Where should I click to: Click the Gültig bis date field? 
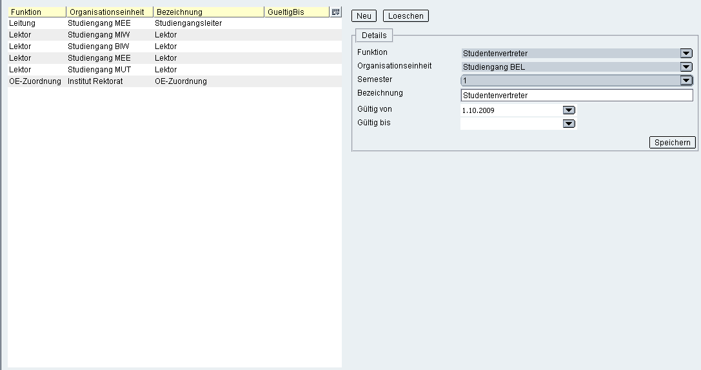(x=511, y=124)
